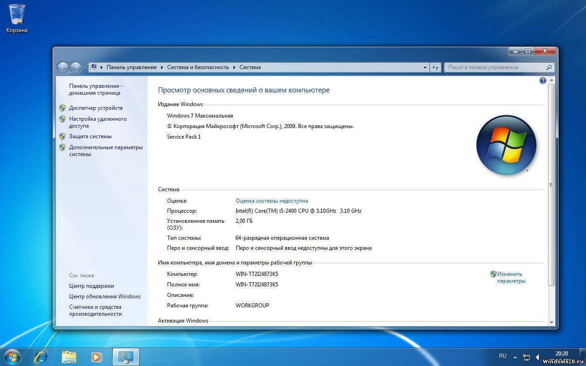Click the Control Panel icon in address bar
This screenshot has width=586, height=366.
coord(94,67)
